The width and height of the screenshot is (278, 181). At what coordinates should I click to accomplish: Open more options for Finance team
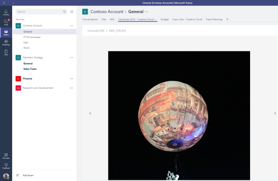(71, 79)
